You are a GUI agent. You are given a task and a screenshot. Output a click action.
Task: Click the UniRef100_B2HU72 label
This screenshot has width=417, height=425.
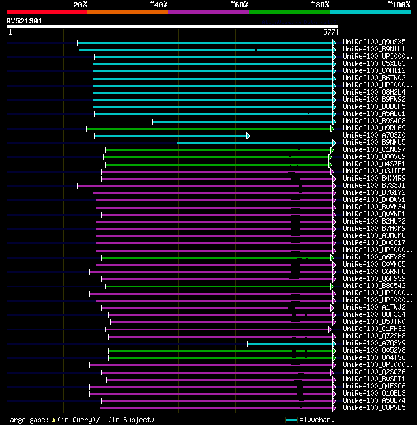(374, 221)
